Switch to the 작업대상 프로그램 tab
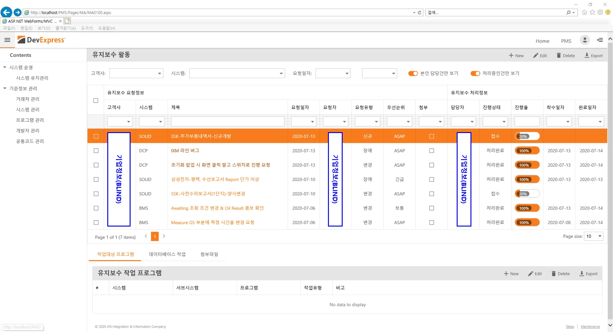This screenshot has width=613, height=332. (x=115, y=254)
